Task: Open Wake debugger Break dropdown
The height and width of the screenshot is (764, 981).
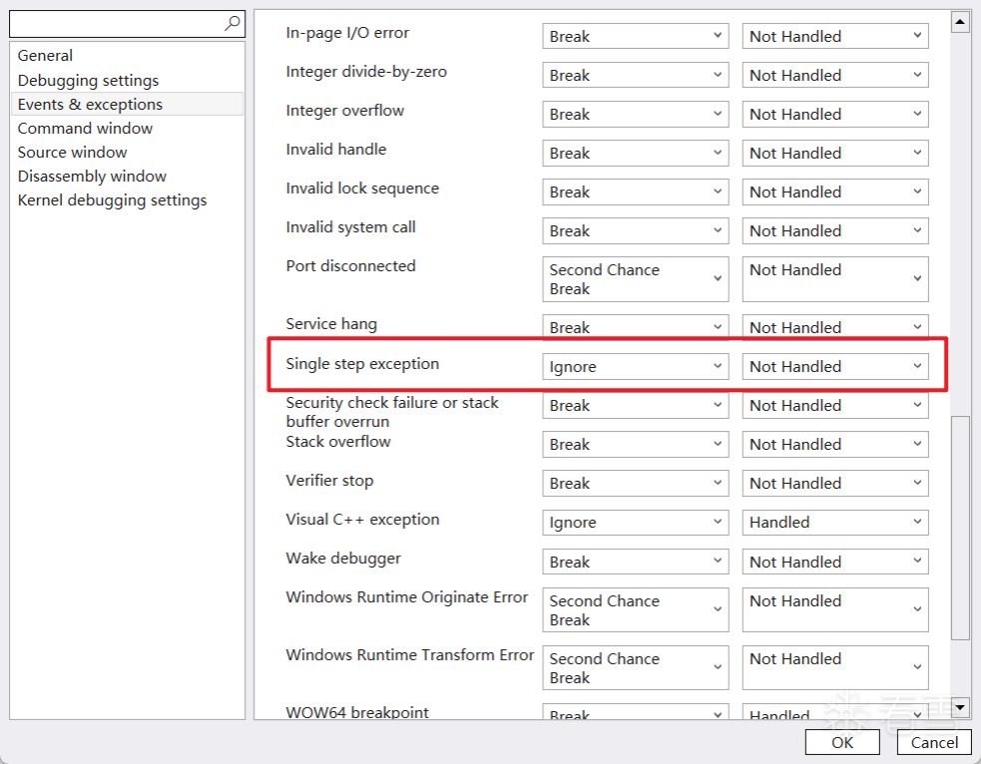Action: pyautogui.click(x=636, y=563)
